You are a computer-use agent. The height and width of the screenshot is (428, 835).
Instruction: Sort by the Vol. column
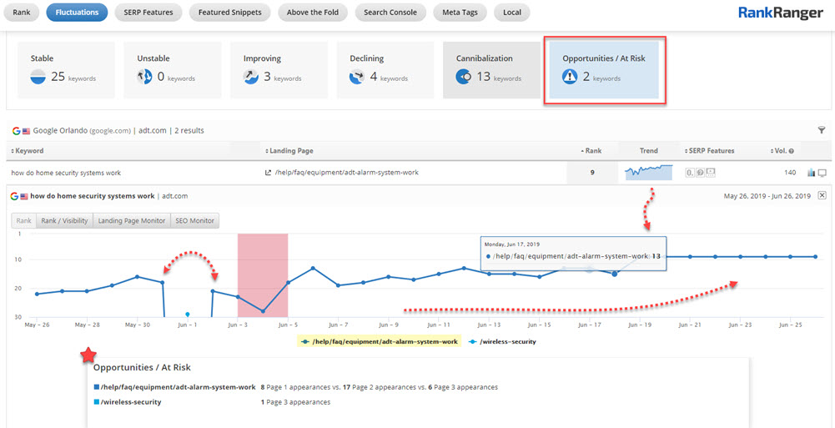(x=780, y=151)
